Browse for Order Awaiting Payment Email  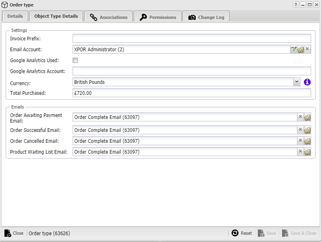(x=307, y=117)
